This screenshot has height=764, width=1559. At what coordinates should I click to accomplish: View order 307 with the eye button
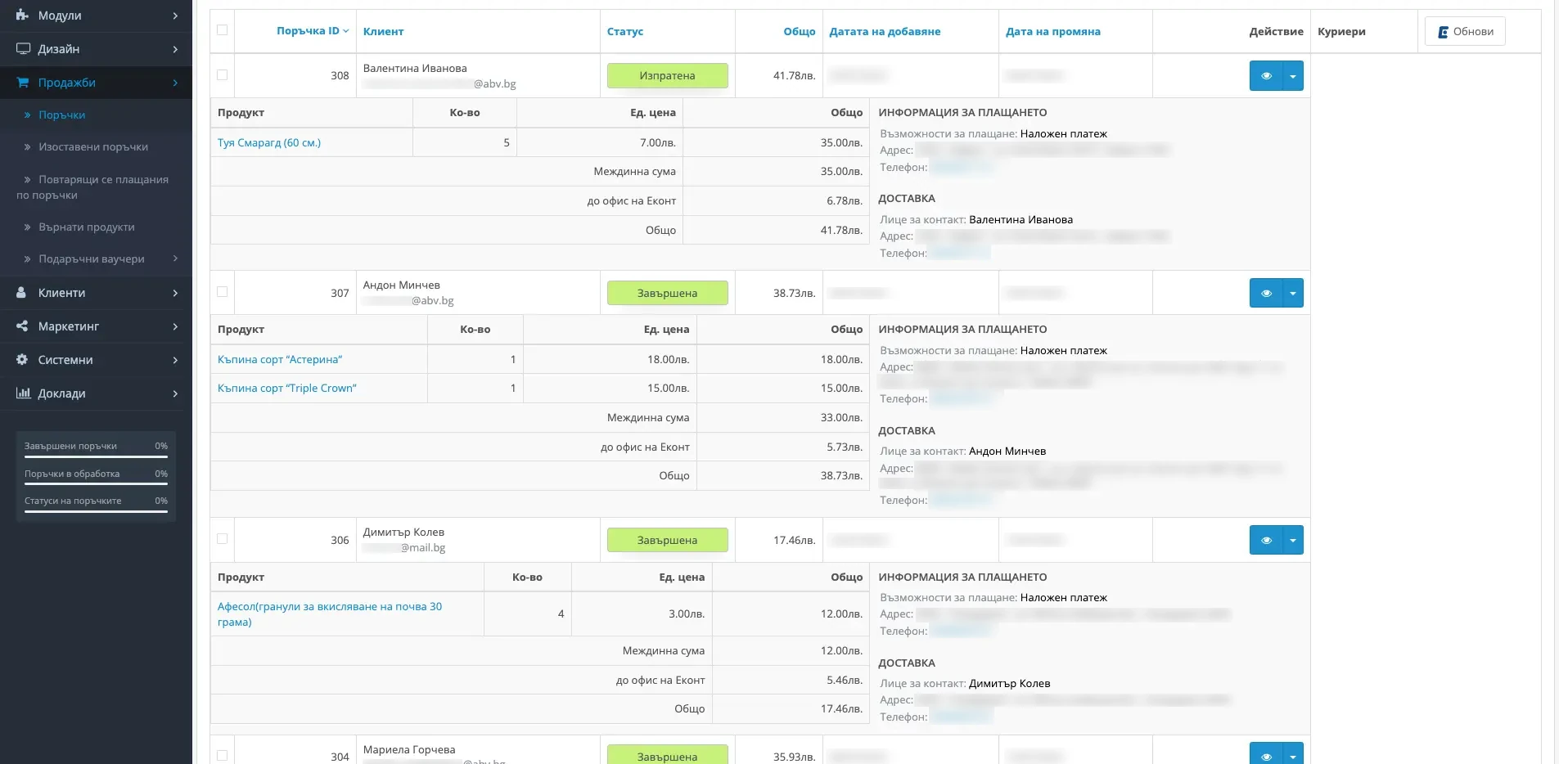1266,293
